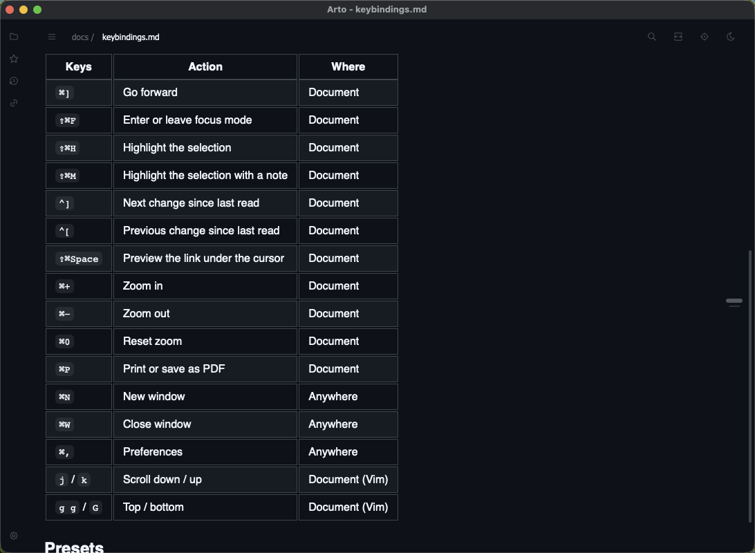This screenshot has width=755, height=553.
Task: Select the 'Go forward' action cell
Action: click(x=205, y=93)
